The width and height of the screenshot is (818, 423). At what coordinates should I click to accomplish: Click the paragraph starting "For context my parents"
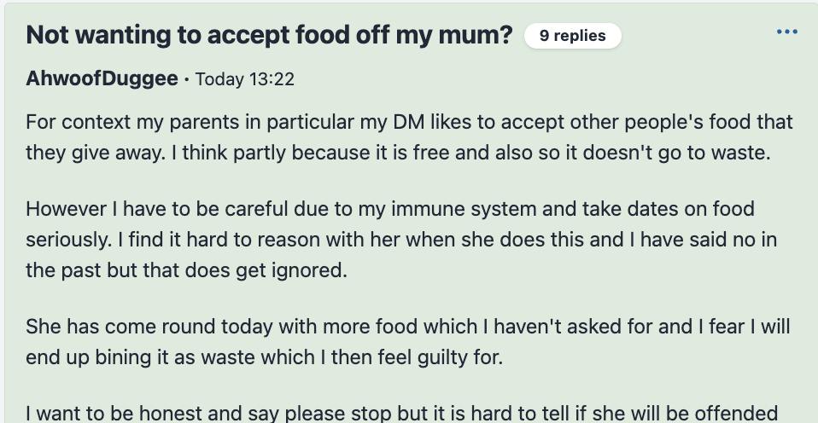click(x=410, y=137)
